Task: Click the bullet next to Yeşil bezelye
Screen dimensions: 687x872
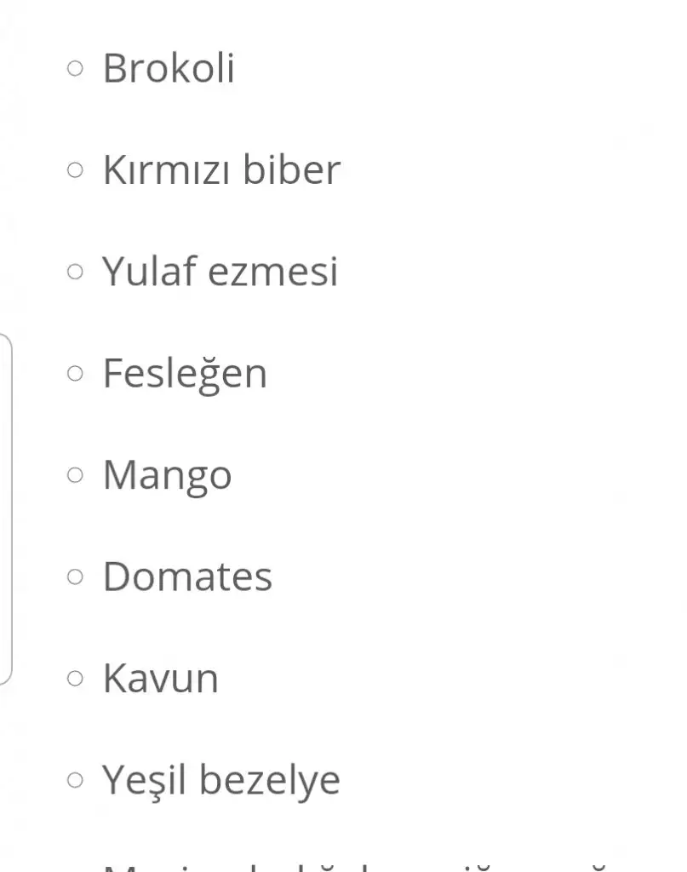Action: (75, 780)
